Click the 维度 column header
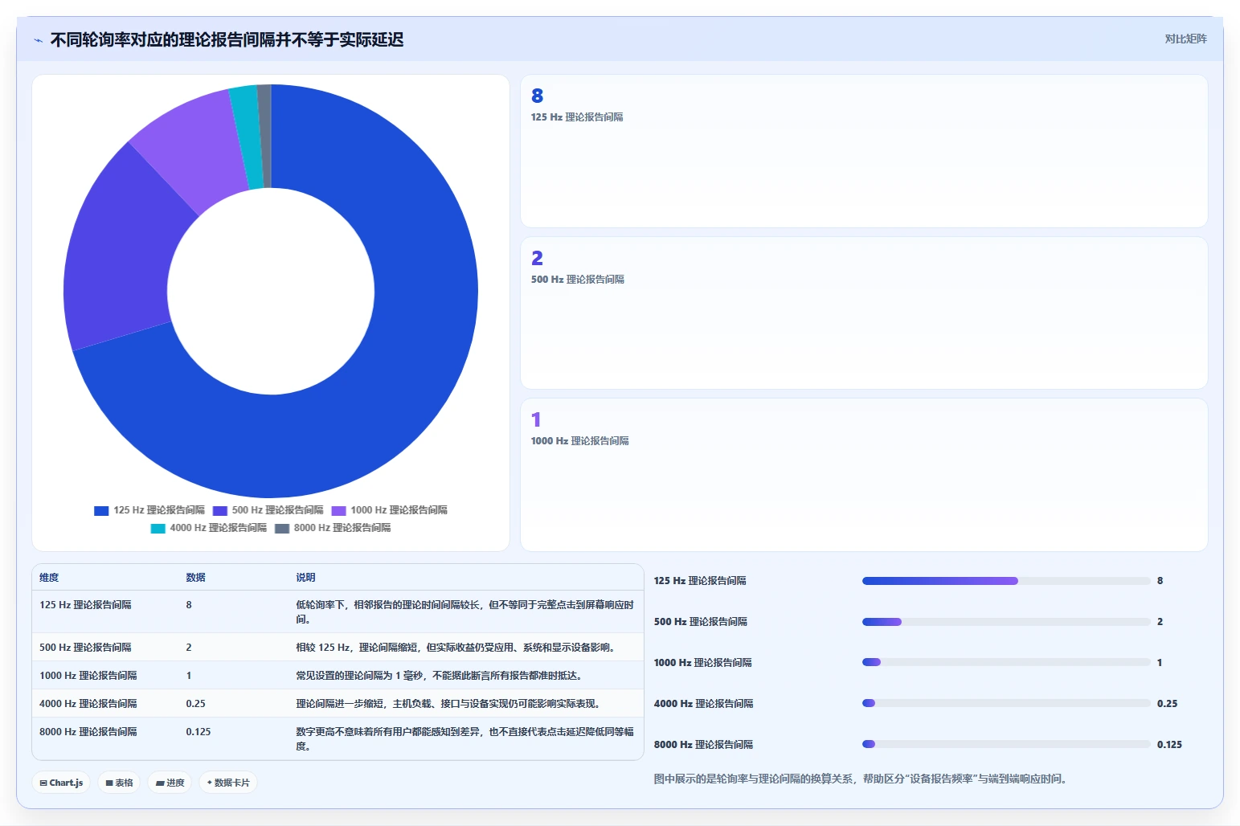Screen dimensions: 1240x826 tap(49, 578)
